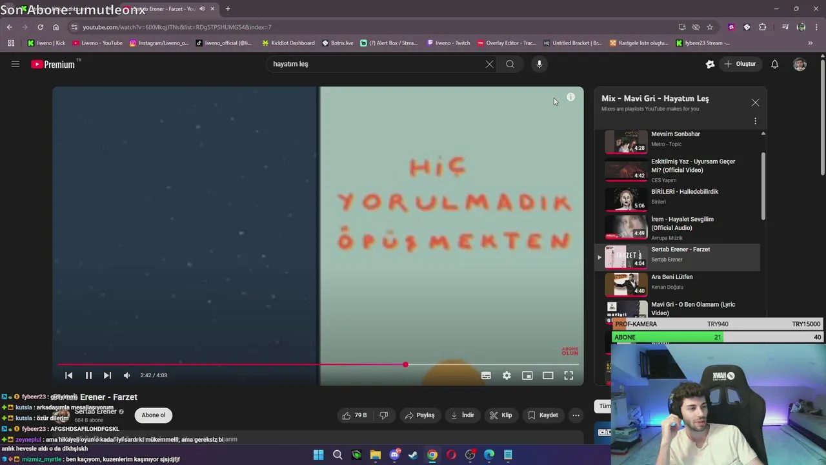
Task: Toggle theater mode view
Action: point(548,375)
